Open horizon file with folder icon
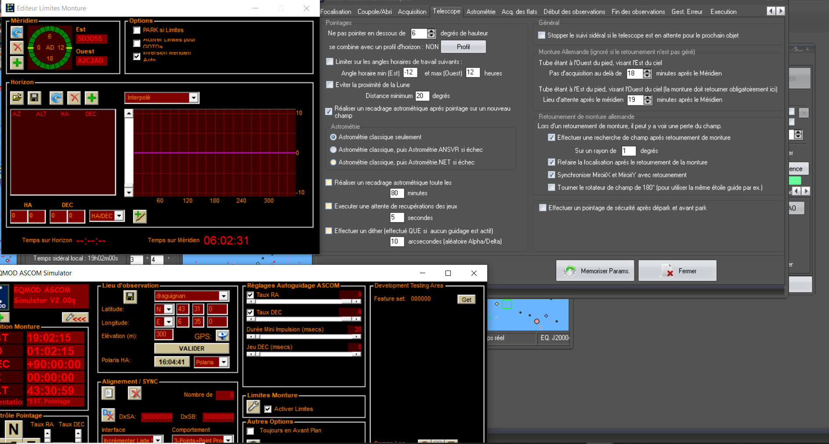Screen dimensions: 829x444 point(17,97)
